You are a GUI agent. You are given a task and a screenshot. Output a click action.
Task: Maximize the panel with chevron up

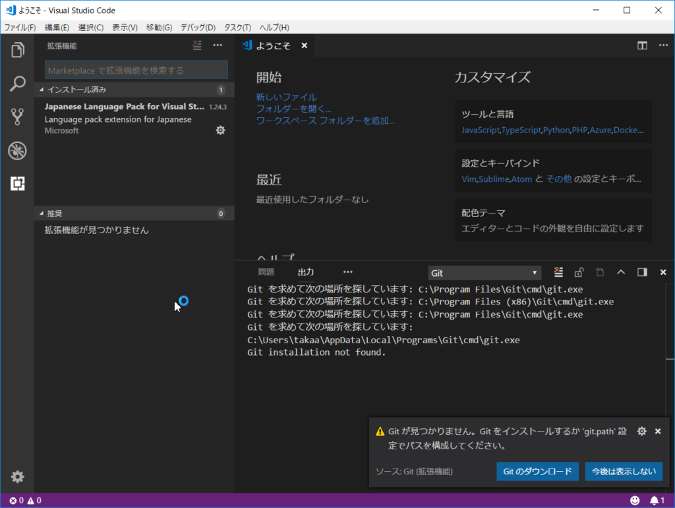621,272
